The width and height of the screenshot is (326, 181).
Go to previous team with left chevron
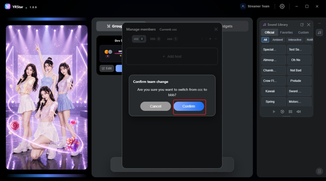pyautogui.click(x=128, y=39)
